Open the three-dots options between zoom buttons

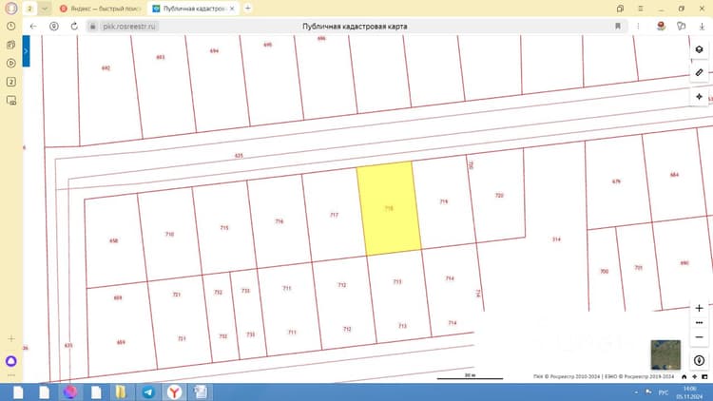[699, 323]
